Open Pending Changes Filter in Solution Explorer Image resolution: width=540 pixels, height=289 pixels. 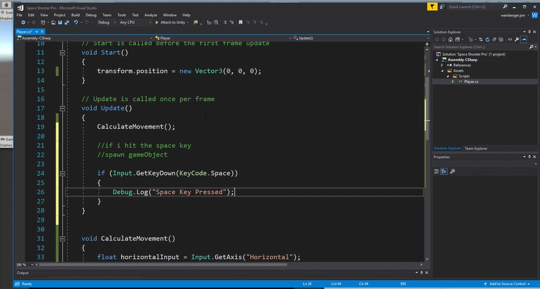click(x=471, y=39)
